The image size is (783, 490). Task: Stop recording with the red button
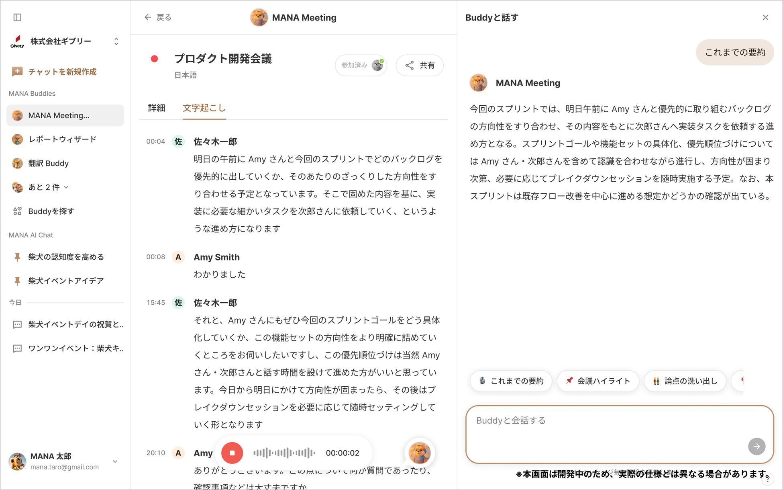pos(232,453)
